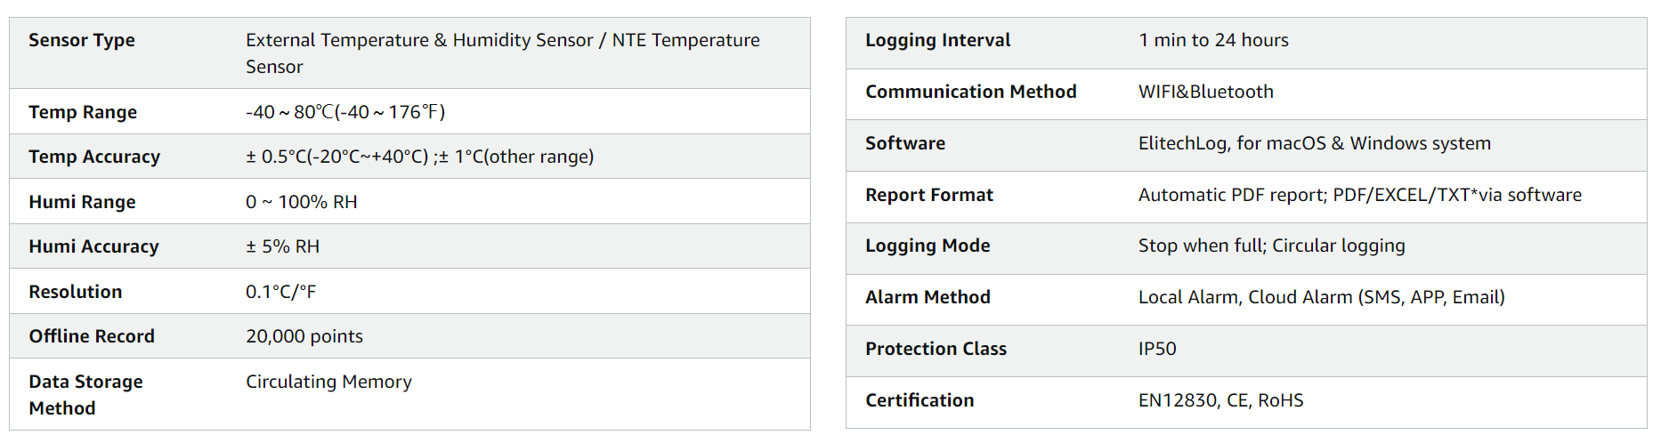Click the Logging Interval label
Viewport: 1653px width, 443px height.
point(937,40)
